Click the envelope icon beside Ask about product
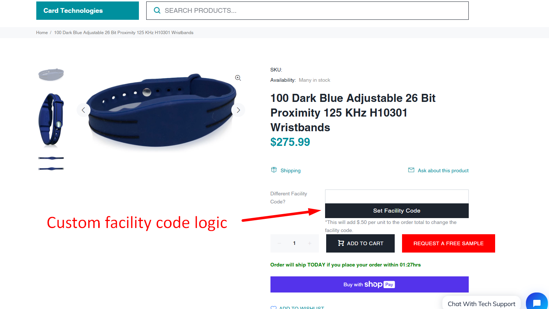Image resolution: width=549 pixels, height=309 pixels. pyautogui.click(x=411, y=170)
